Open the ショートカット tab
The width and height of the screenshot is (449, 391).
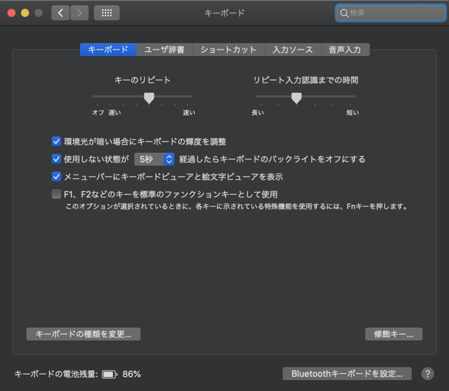click(228, 49)
